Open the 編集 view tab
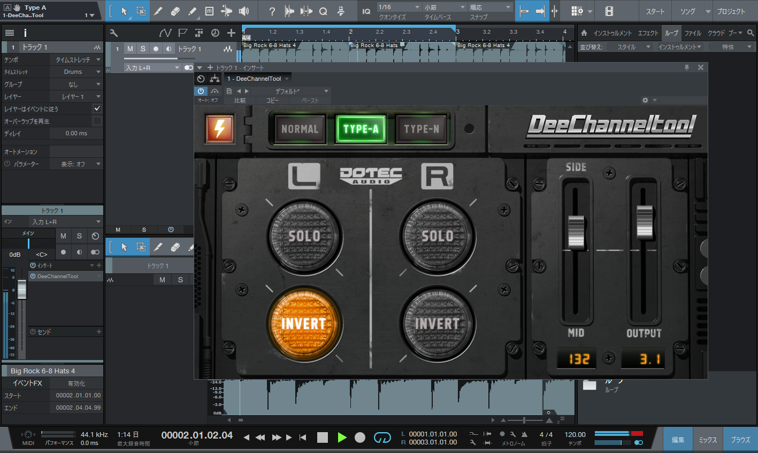Viewport: 758px width, 453px height. [678, 440]
